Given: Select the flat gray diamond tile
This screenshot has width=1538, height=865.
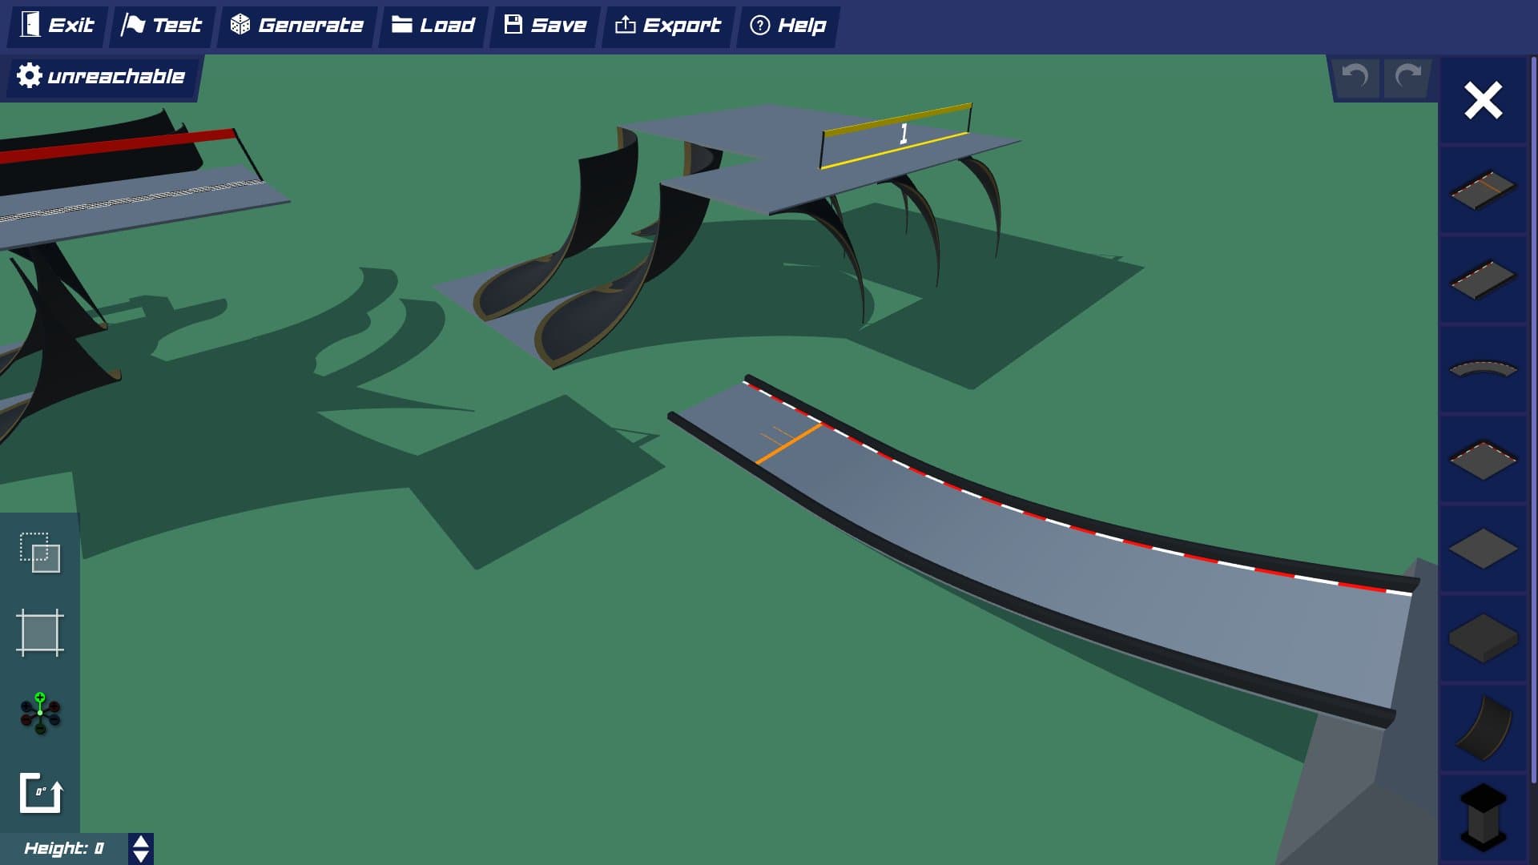Looking at the screenshot, I should (x=1483, y=549).
